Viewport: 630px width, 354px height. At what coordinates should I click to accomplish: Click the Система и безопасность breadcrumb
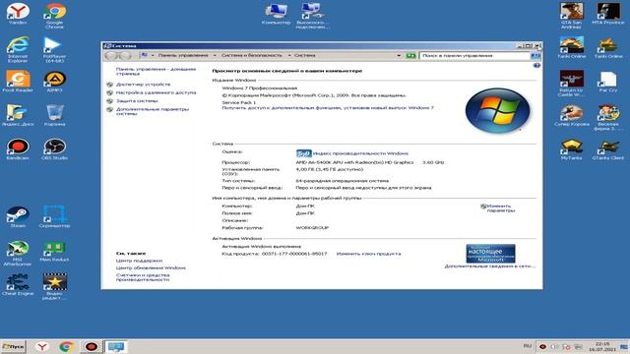point(252,55)
